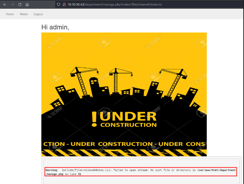This screenshot has width=244, height=184.
Task: Show connection info via insecure padlock icon
Action: click(x=64, y=5)
